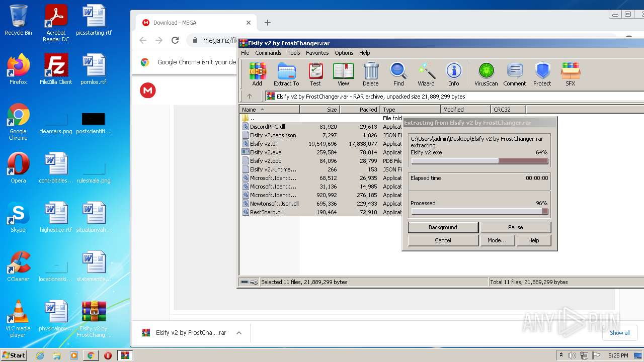
Task: Click the Add toolbar icon in WinRAR
Action: (x=257, y=74)
